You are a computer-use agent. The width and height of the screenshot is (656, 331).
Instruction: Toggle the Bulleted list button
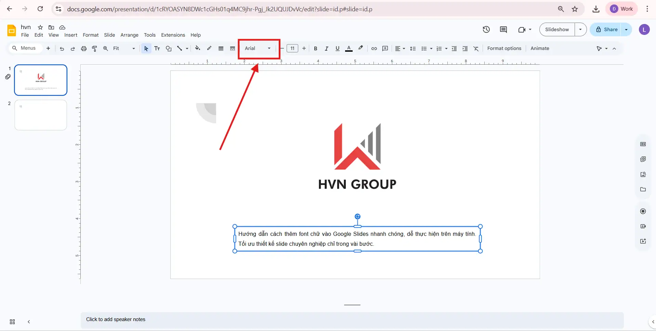424,49
